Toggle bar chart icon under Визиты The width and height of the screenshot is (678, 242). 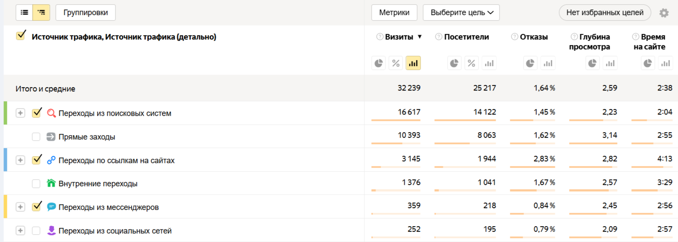[x=413, y=64]
